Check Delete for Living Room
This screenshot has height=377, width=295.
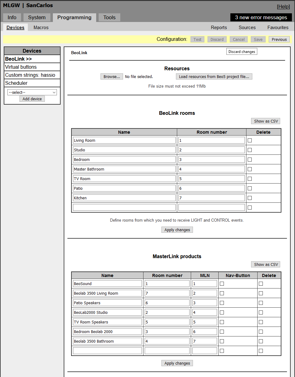pyautogui.click(x=250, y=140)
